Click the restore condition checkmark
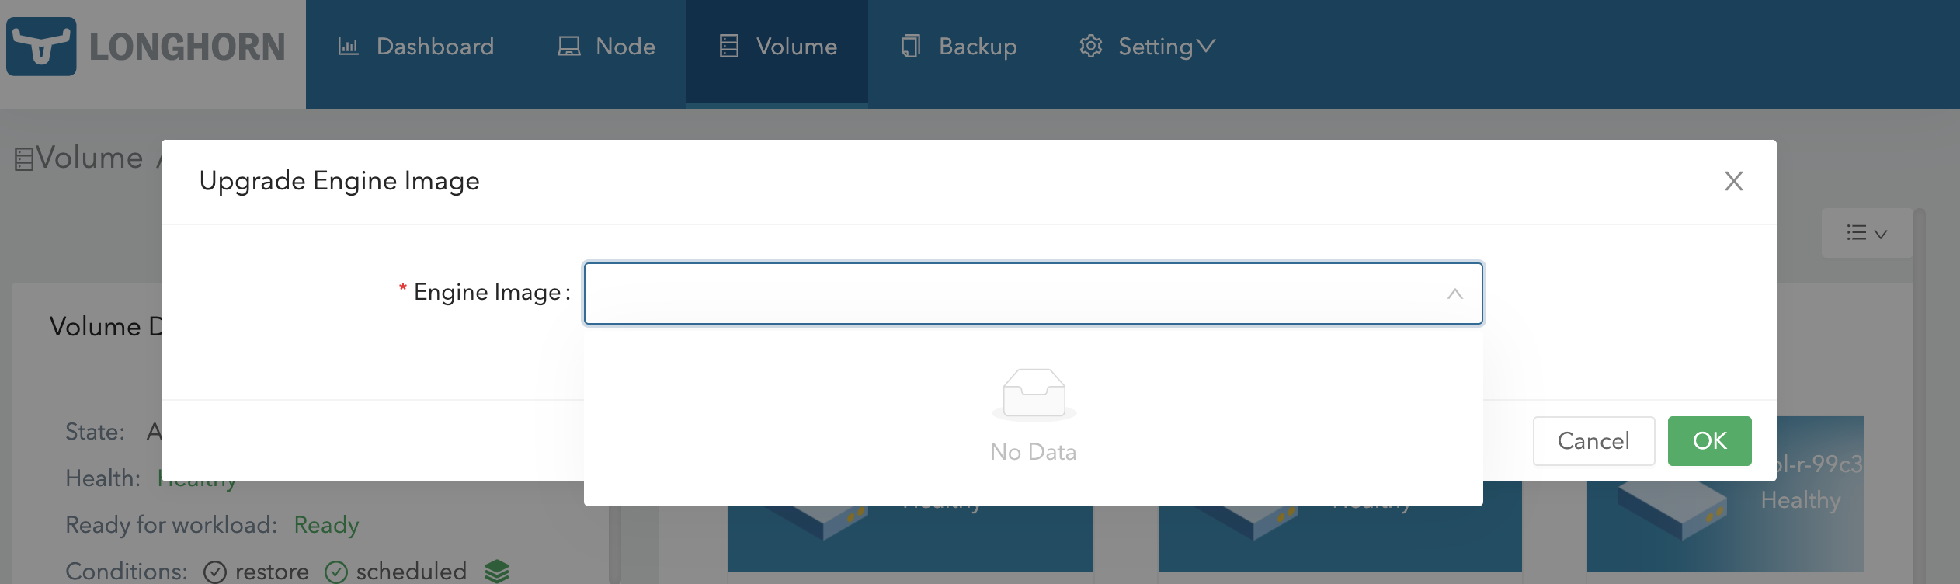This screenshot has height=584, width=1960. click(x=215, y=571)
